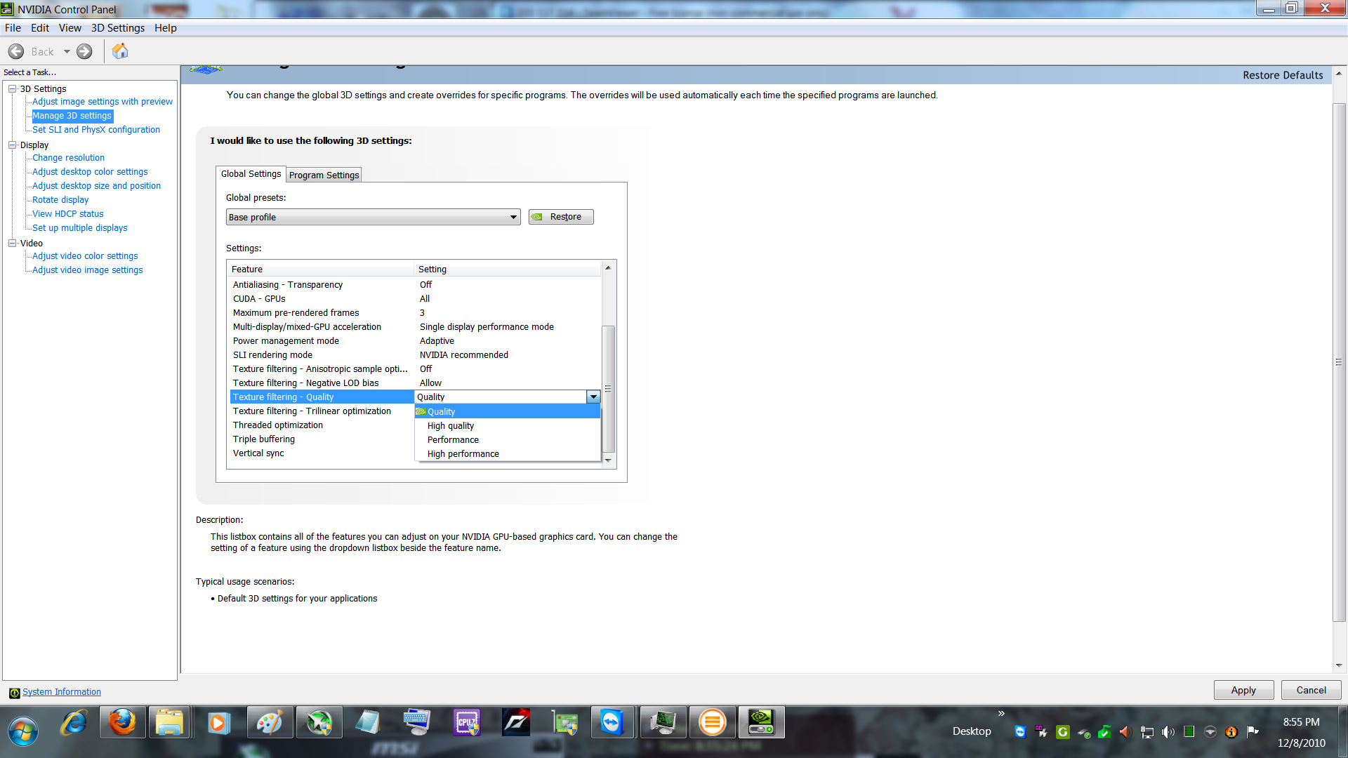Click the settings list scroll-down arrow
The image size is (1348, 758).
[608, 460]
